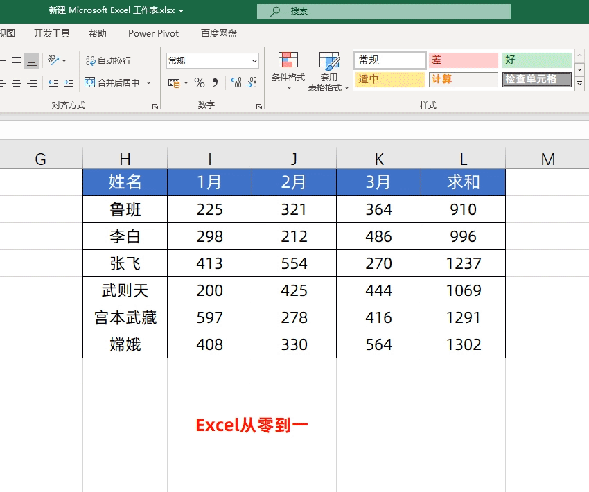Open 套用表格格式 table format gallery
Viewport: 589px width, 492px height.
pos(329,71)
